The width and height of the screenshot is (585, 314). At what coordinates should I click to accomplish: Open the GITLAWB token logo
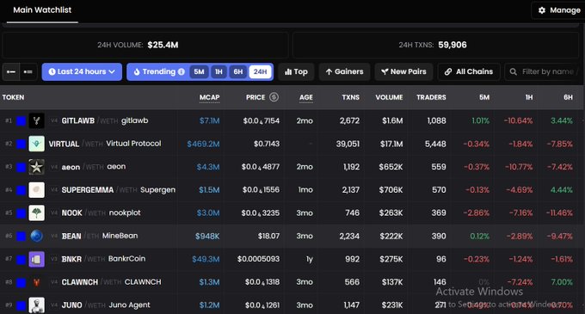(x=36, y=120)
